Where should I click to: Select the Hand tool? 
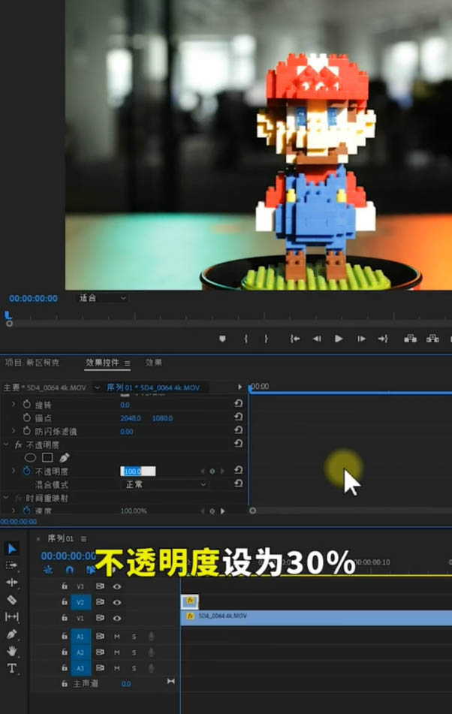point(11,652)
